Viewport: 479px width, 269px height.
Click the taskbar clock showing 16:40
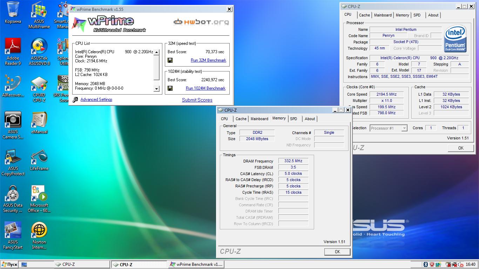click(471, 264)
